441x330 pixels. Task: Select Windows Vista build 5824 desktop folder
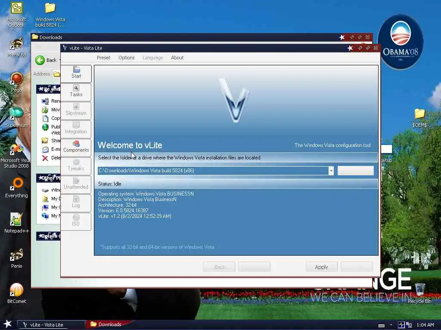[50, 15]
